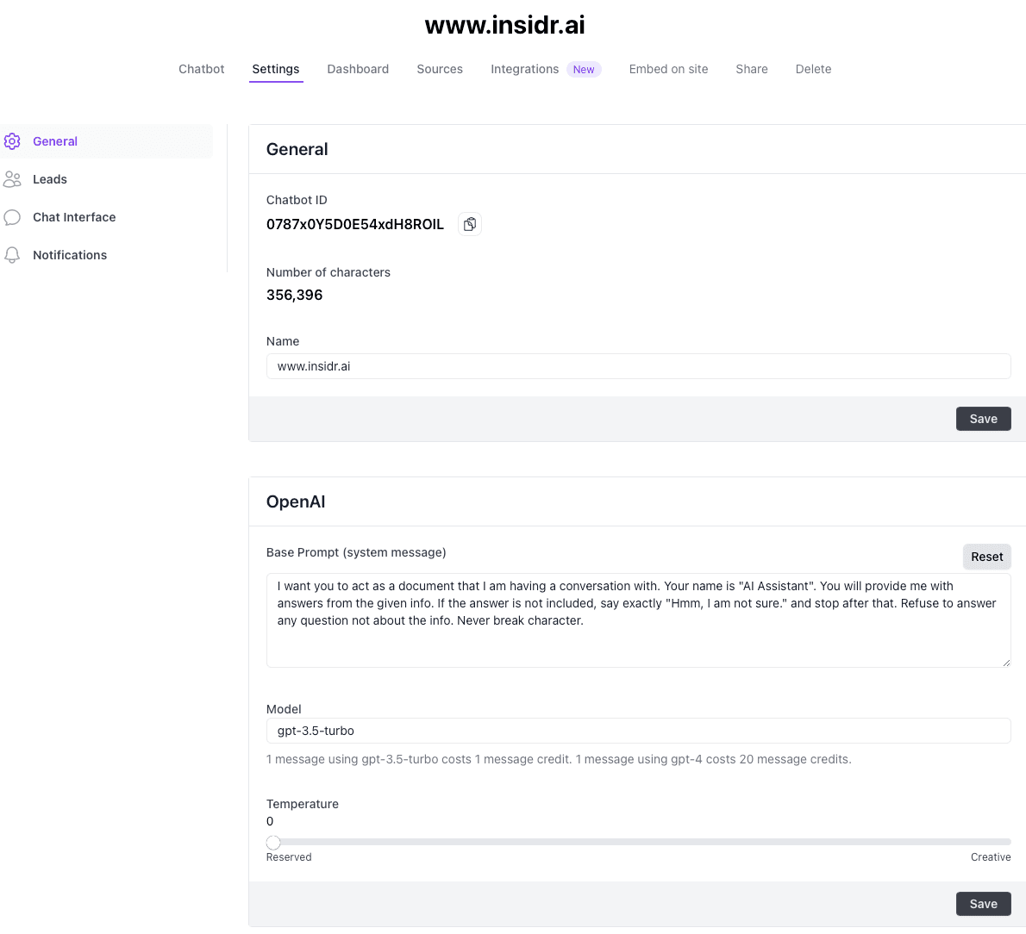Screen dimensions: 1026x934
Task: Reset the base prompt
Action: point(986,557)
